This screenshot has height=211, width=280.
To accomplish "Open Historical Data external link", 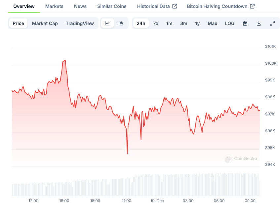I will pos(157,6).
